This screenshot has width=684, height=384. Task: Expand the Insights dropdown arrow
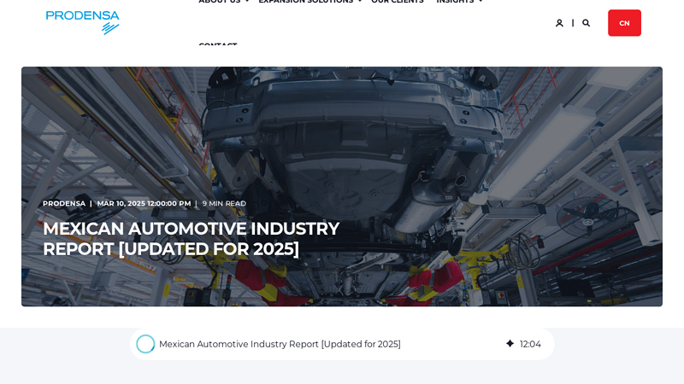(x=481, y=2)
